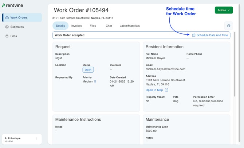Click the Files icon in sidebar
Screen dimensions: 244x148
(x=7, y=36)
